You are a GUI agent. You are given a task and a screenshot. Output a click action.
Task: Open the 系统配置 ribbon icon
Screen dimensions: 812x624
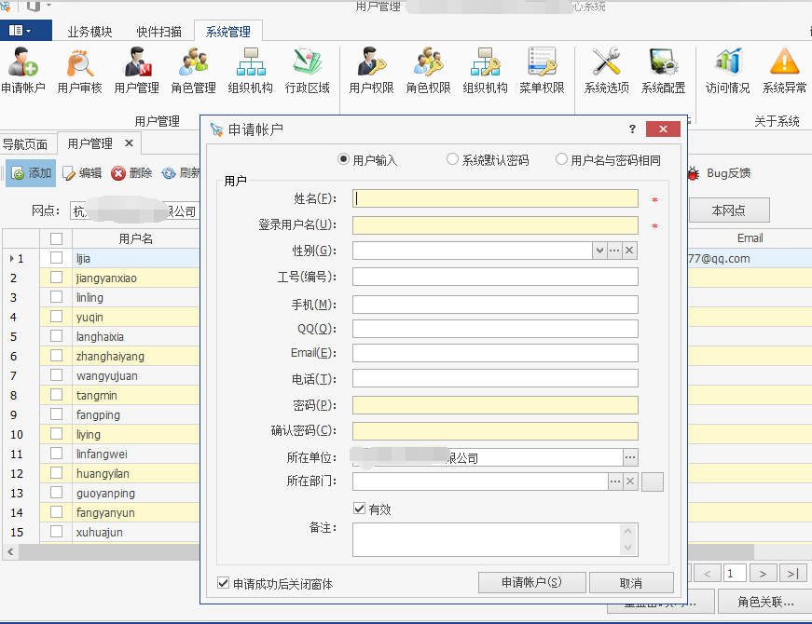(664, 71)
